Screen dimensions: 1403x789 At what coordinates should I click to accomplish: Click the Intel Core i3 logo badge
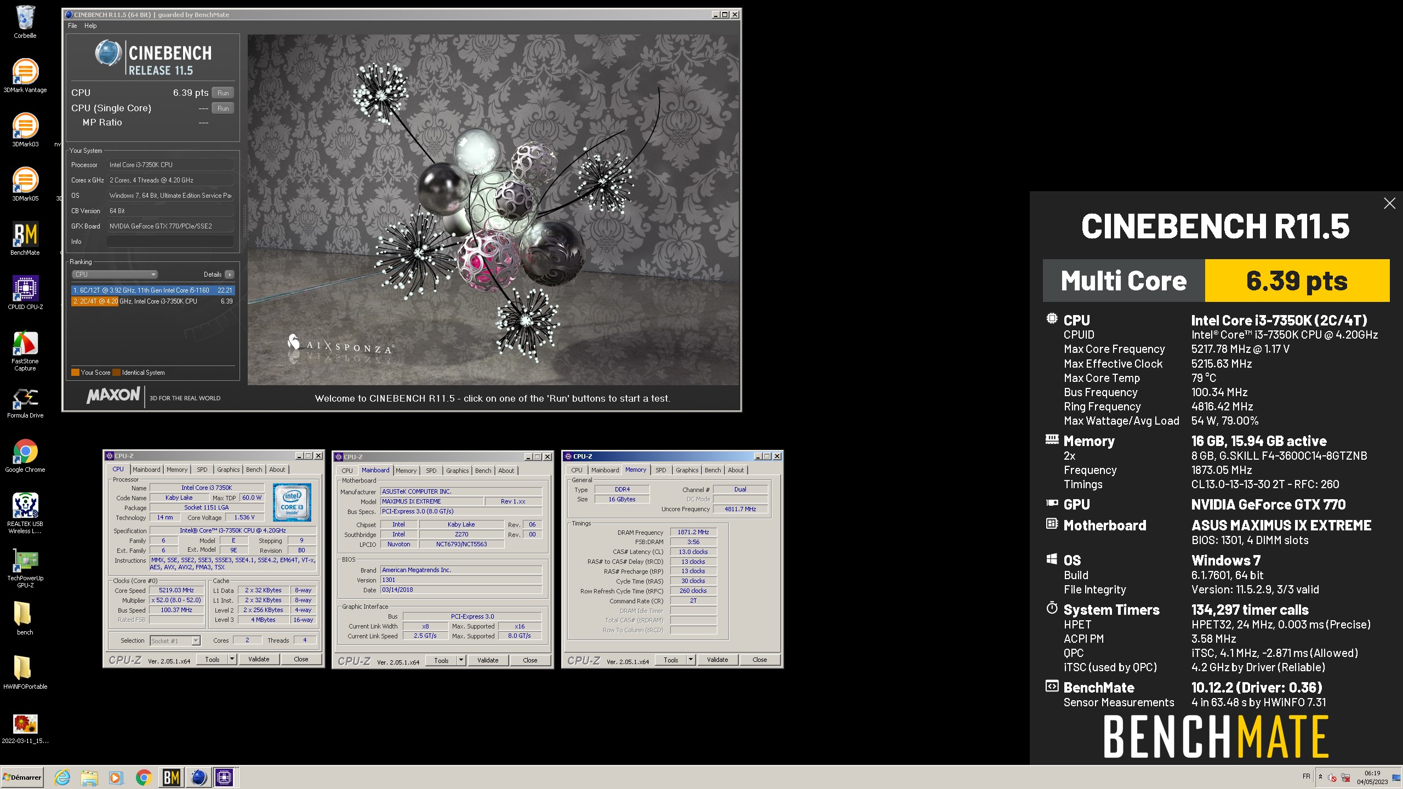[292, 502]
